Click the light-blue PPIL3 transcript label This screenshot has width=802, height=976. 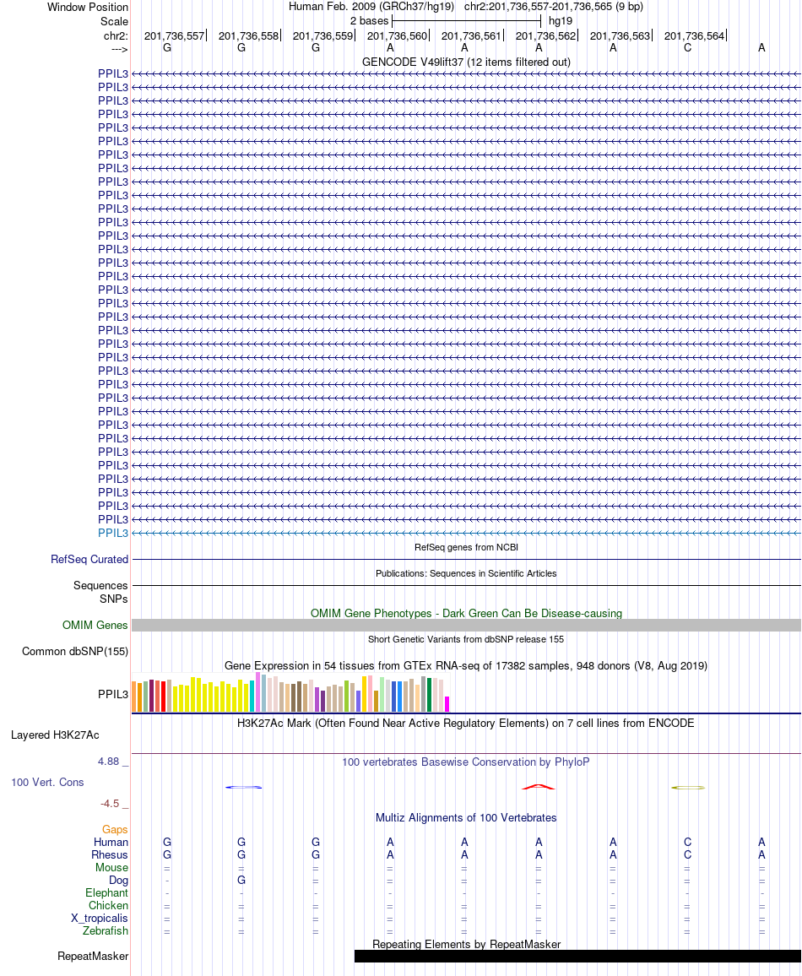point(112,533)
